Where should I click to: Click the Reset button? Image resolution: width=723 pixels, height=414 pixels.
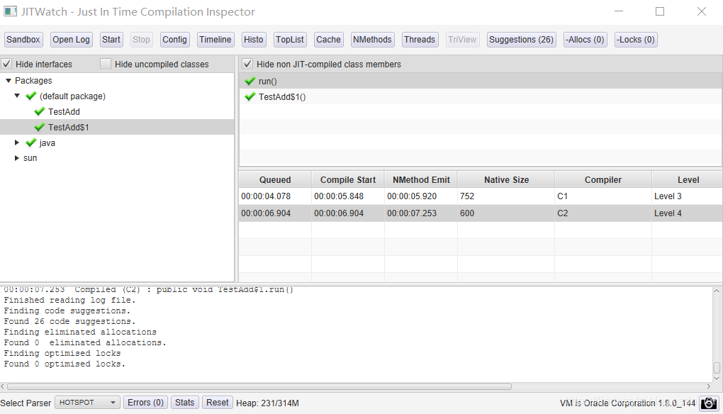click(x=217, y=403)
